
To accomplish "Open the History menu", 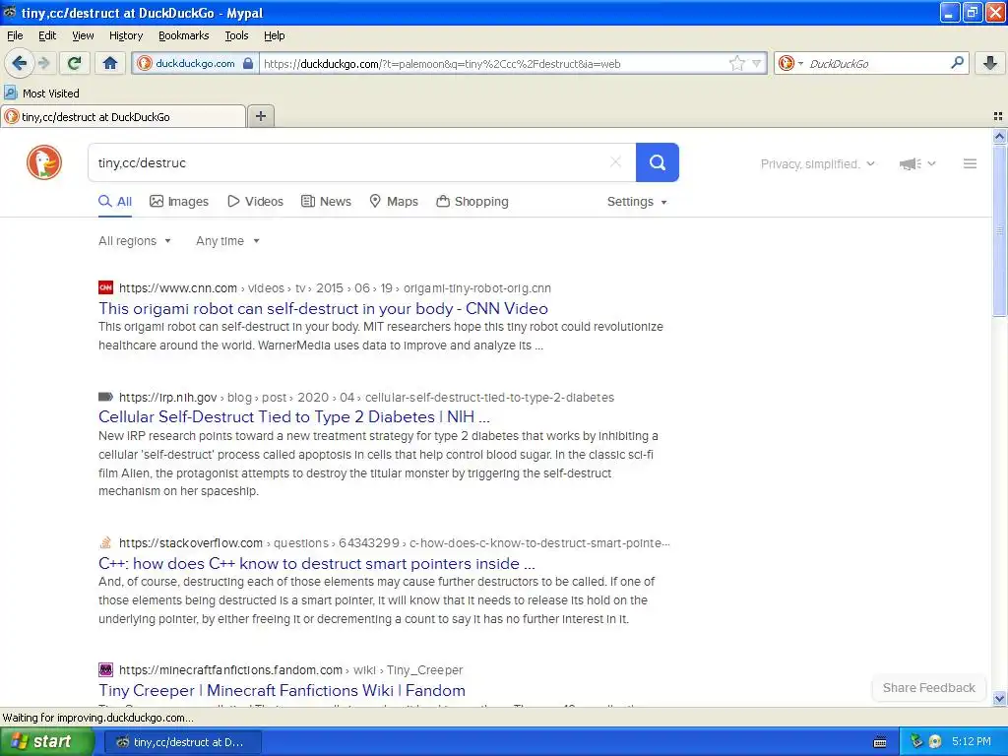I will pos(125,35).
